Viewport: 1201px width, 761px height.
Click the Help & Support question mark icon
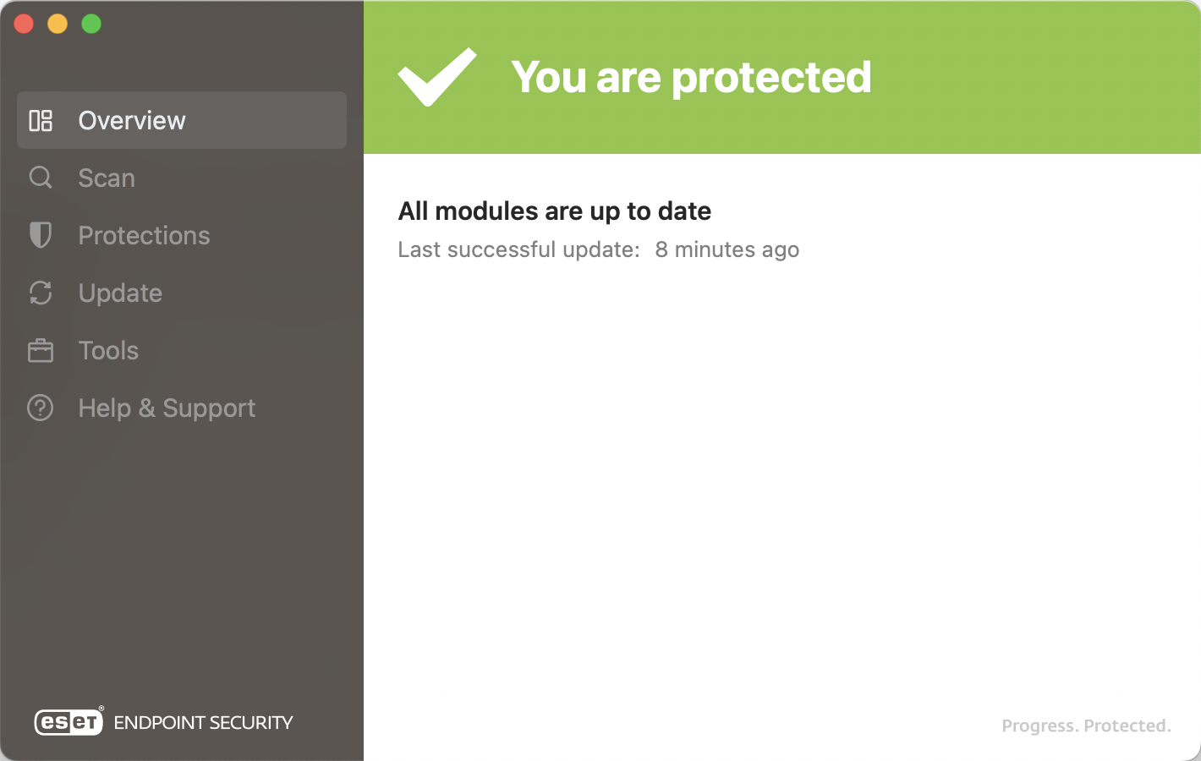tap(41, 408)
